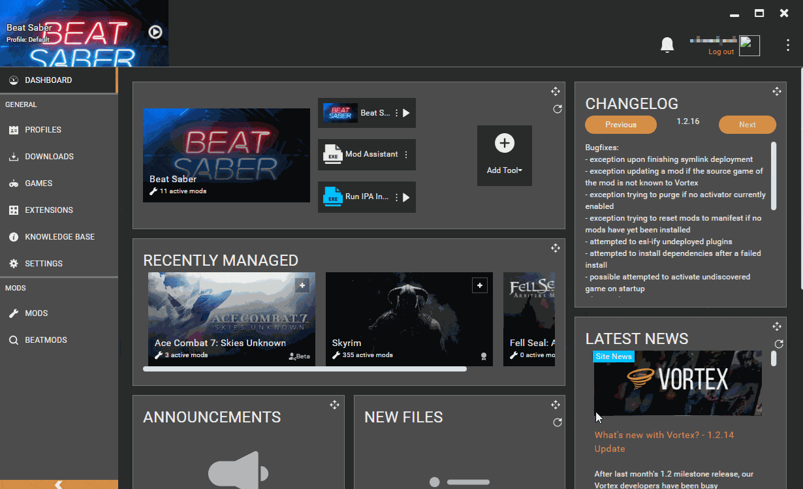The width and height of the screenshot is (803, 489).
Task: Open the notifications bell
Action: pyautogui.click(x=667, y=44)
